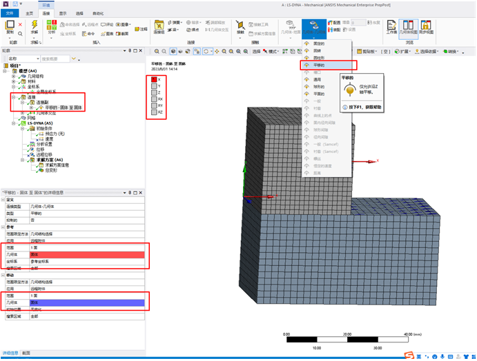Toggle the Y degree-of-freedom box
Image resolution: width=477 pixels, height=361 pixels.
154,86
